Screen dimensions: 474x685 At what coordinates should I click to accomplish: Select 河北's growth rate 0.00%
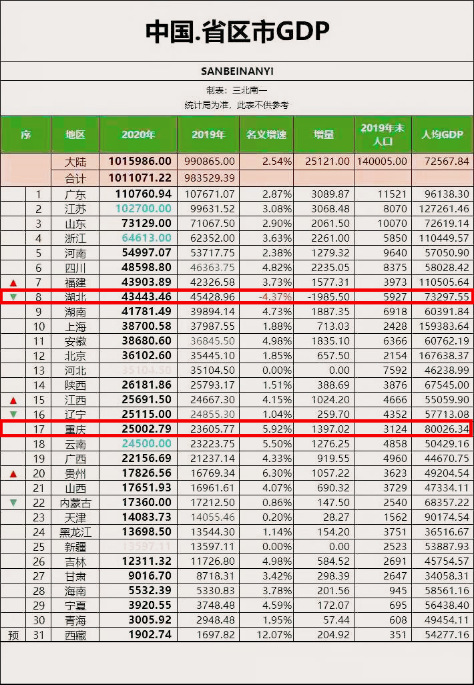277,371
